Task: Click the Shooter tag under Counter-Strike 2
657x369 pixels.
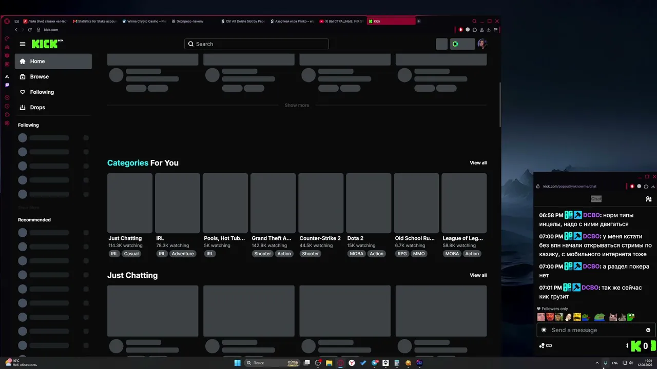Action: 310,254
